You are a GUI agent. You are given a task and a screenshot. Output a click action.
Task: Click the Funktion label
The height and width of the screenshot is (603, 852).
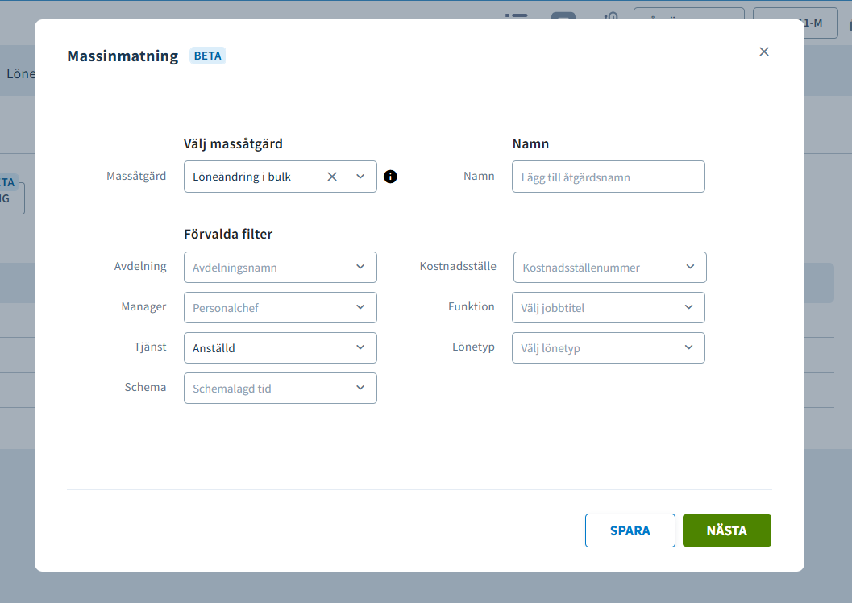click(471, 306)
